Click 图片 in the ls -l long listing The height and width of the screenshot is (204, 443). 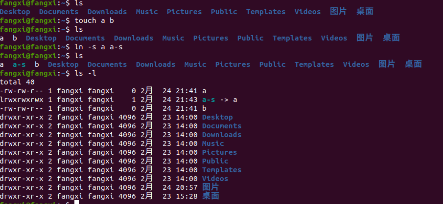pyautogui.click(x=211, y=187)
